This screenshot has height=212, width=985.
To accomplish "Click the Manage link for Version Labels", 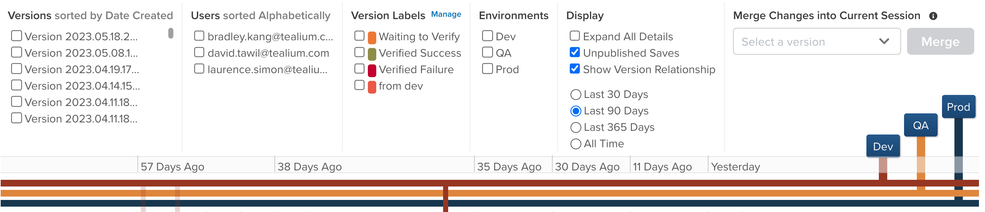I will pyautogui.click(x=446, y=14).
